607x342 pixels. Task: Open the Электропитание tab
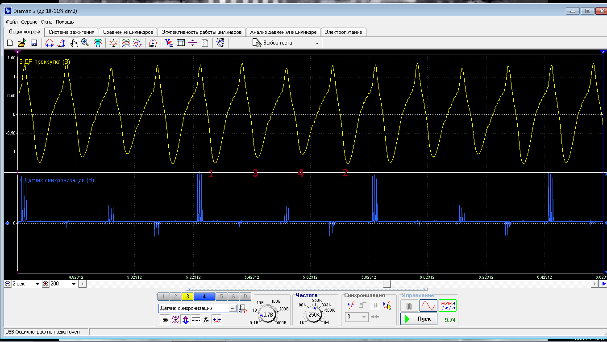[x=344, y=32]
